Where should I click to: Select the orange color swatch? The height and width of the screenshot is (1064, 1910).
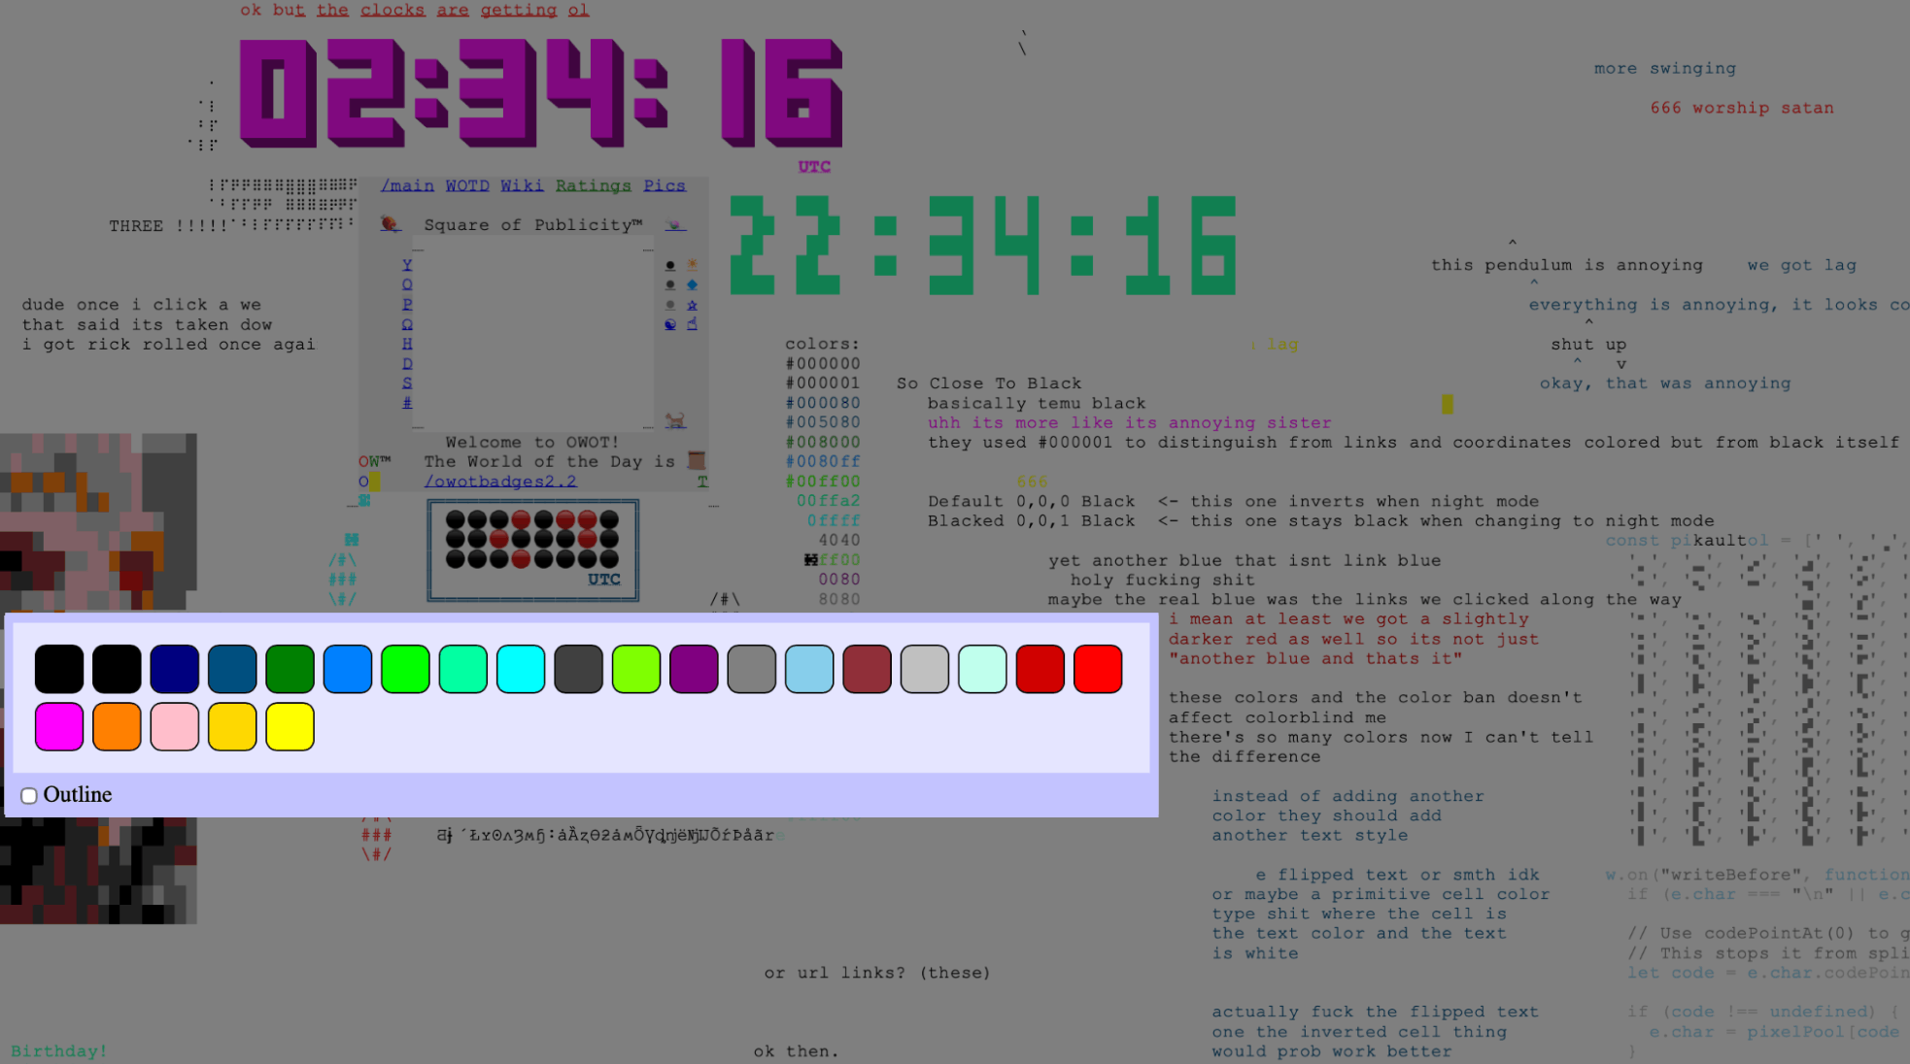117,727
